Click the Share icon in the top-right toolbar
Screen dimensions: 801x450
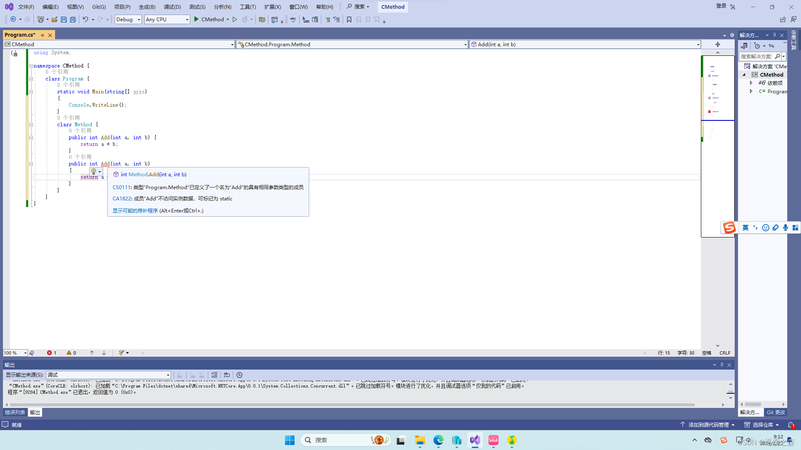[783, 20]
